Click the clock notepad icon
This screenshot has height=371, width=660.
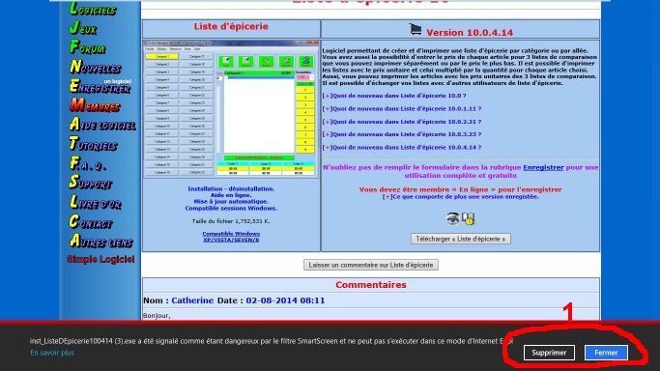click(x=468, y=218)
